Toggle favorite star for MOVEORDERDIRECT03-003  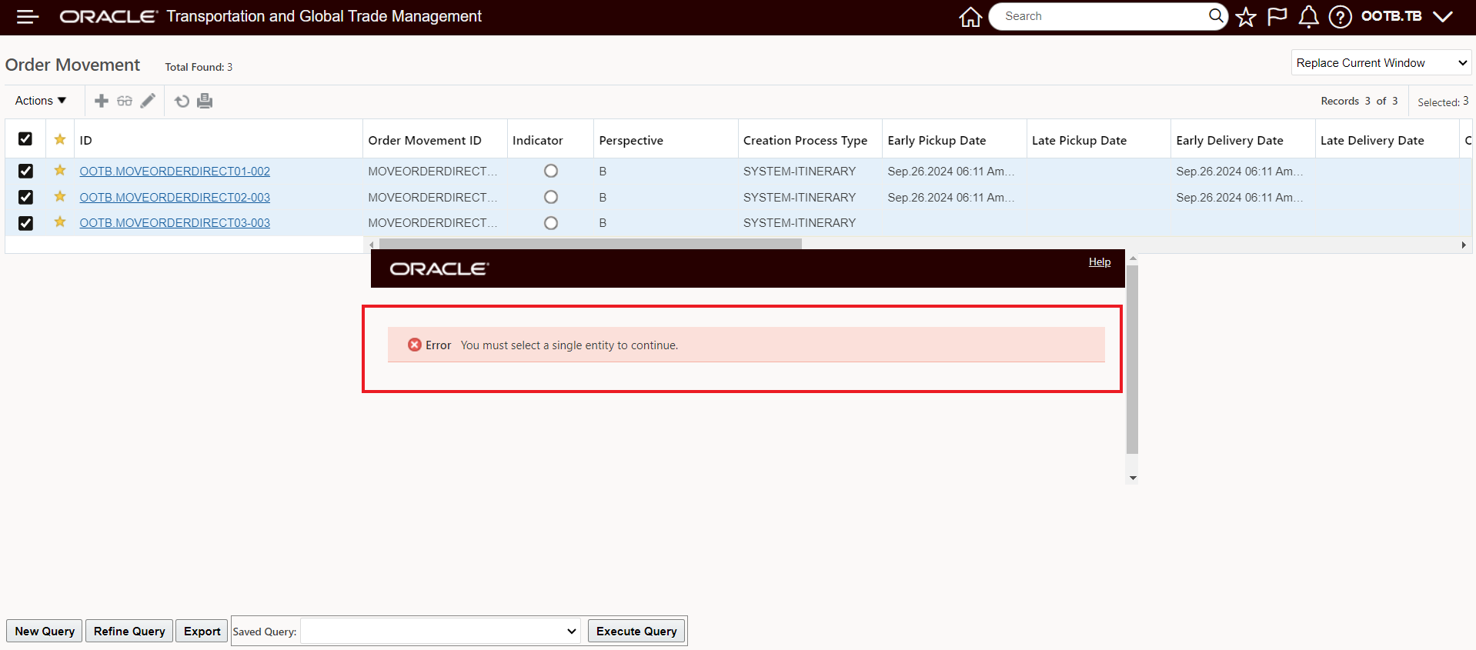pyautogui.click(x=60, y=222)
